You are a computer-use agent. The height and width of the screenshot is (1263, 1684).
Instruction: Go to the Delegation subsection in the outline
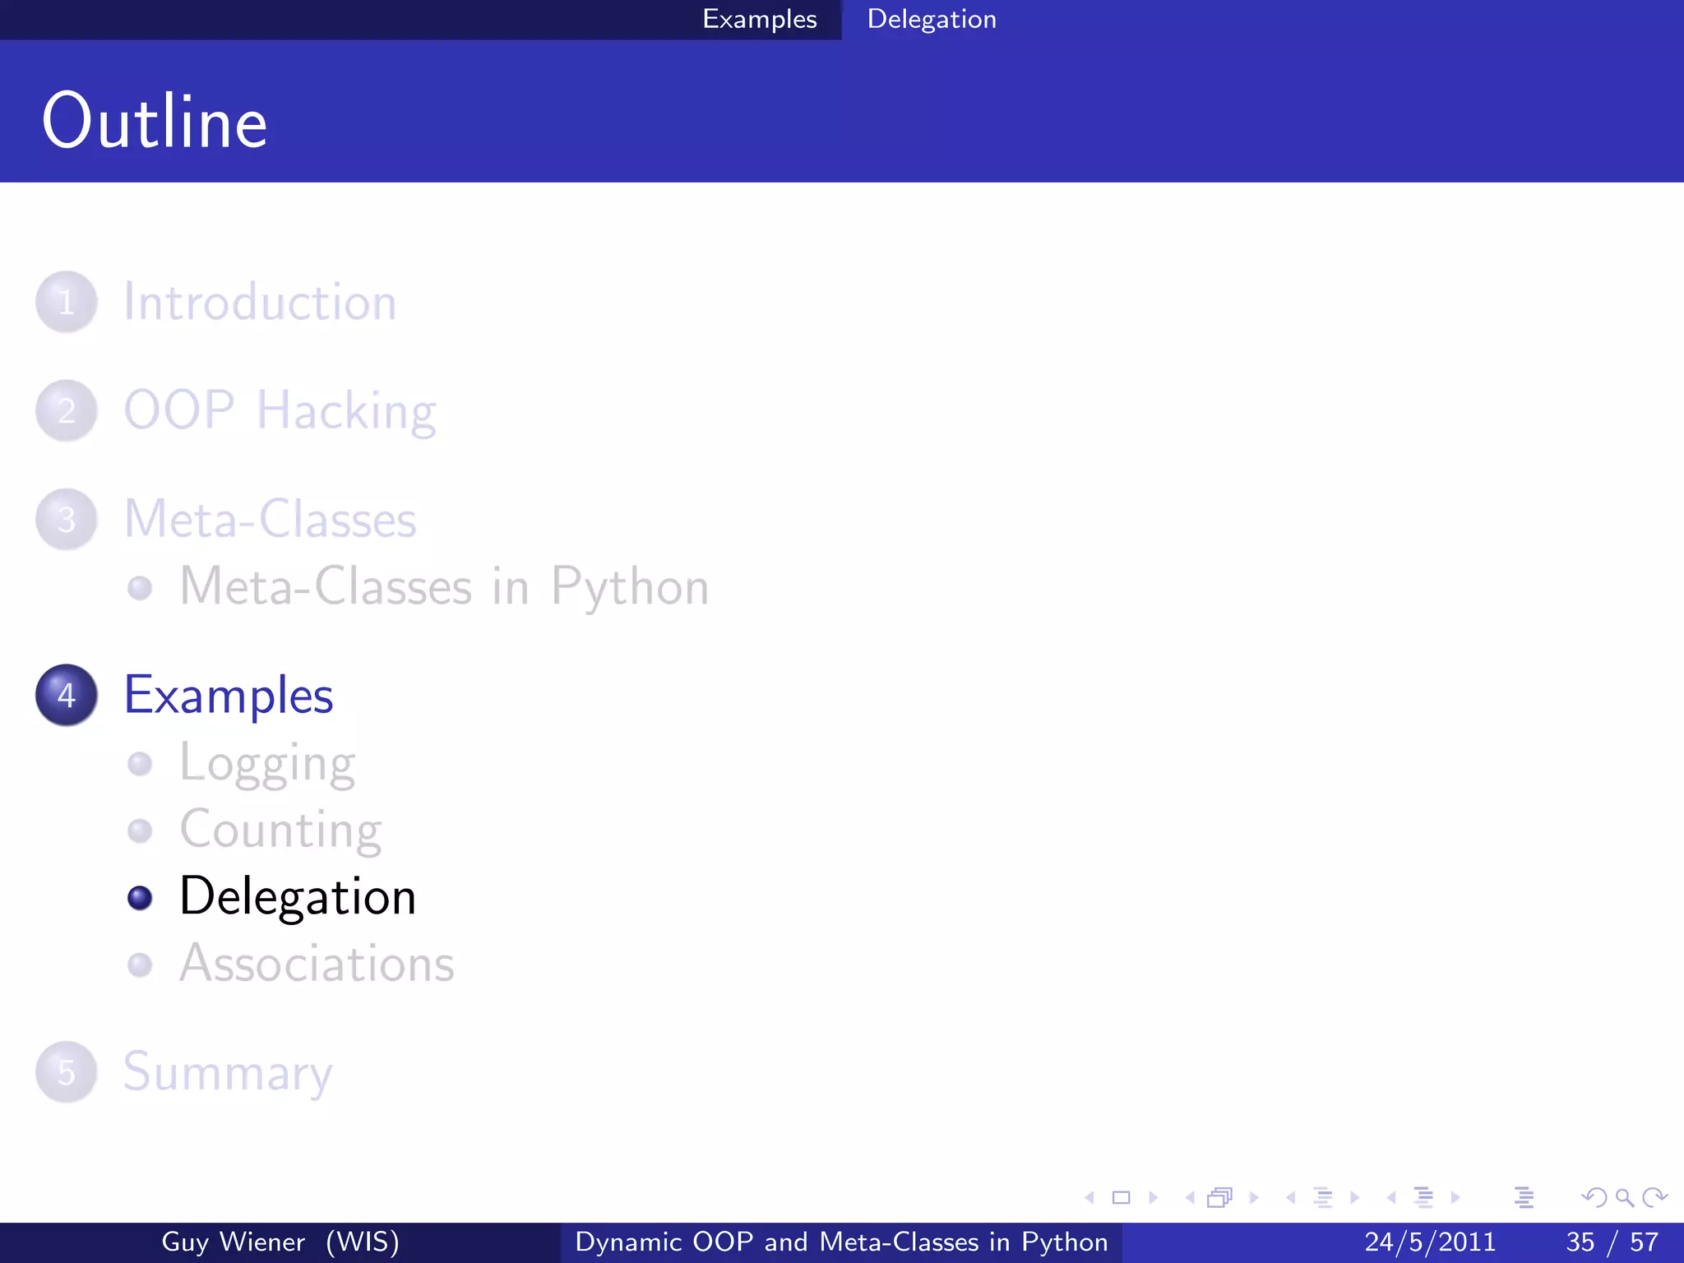coord(298,897)
